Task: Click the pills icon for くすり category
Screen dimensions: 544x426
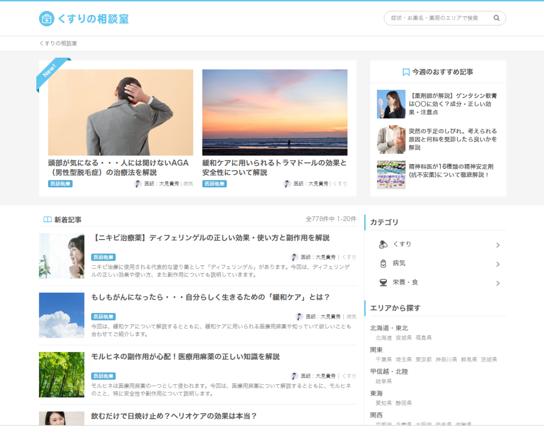Action: point(383,244)
